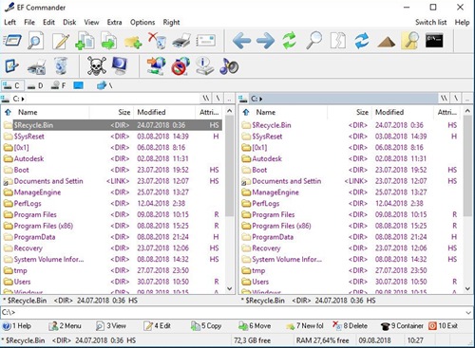Click the move file icon with green arrow
475x348 pixels.
pyautogui.click(x=108, y=41)
